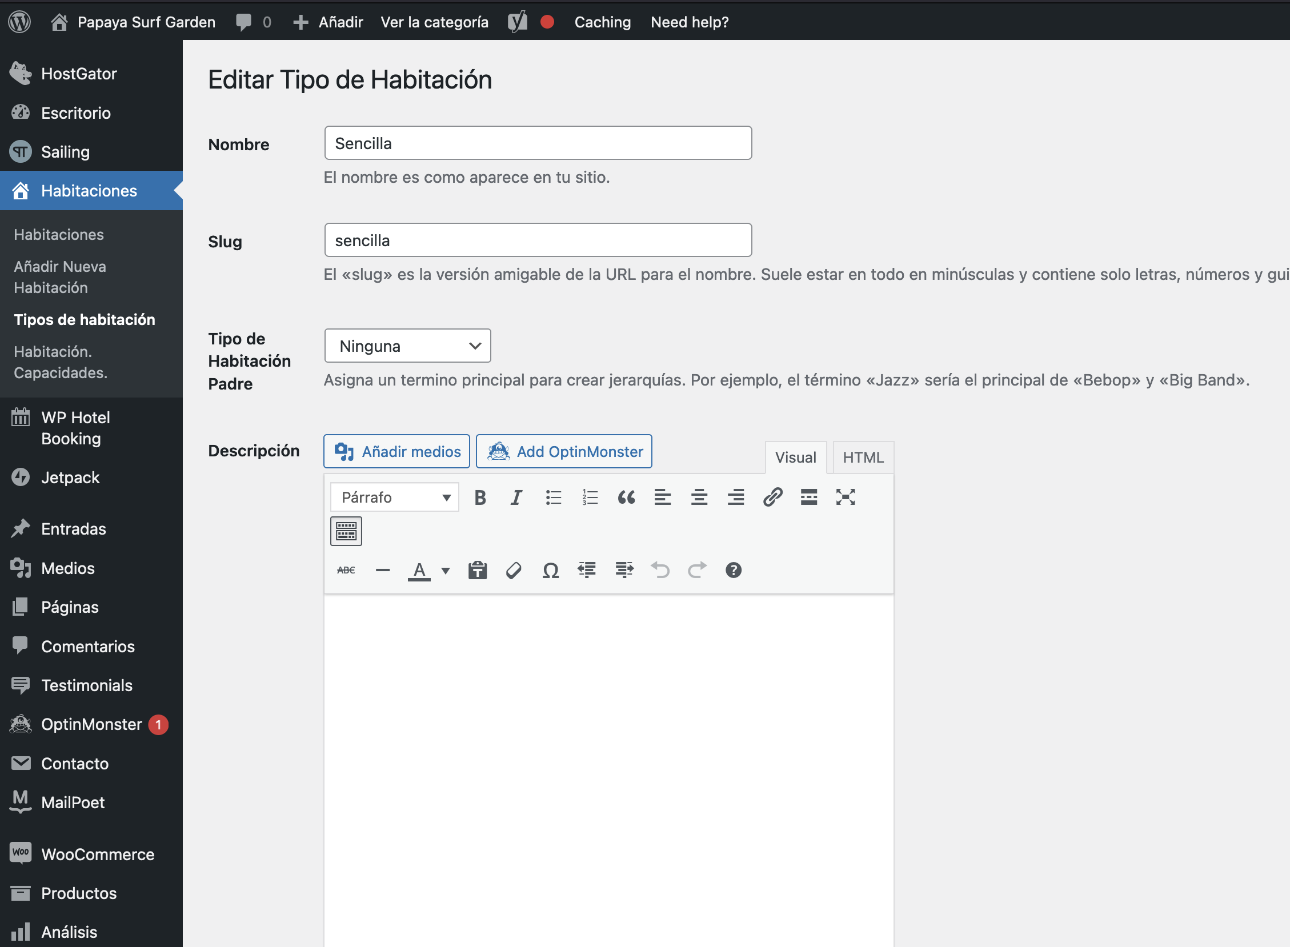
Task: Enter distraction-free fullscreen mode
Action: [845, 497]
